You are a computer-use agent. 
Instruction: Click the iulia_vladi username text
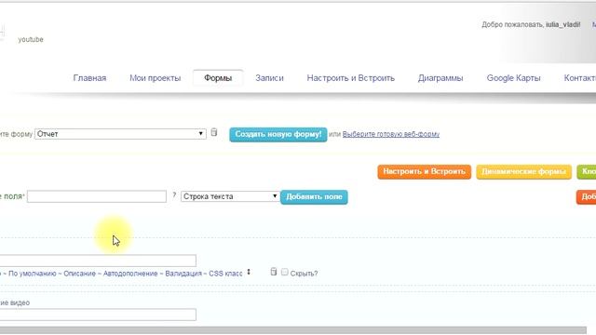(562, 25)
